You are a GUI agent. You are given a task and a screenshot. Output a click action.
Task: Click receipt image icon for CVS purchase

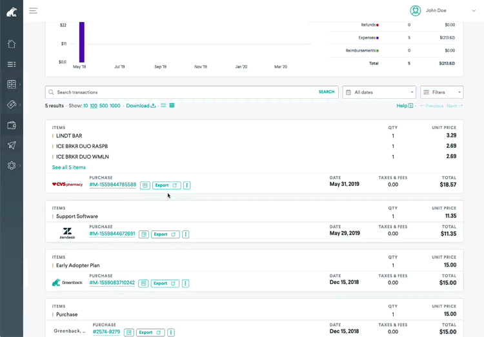click(145, 185)
